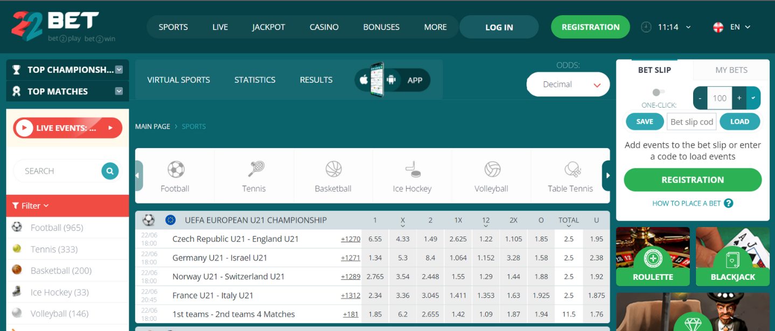Click the search magnifier icon
This screenshot has height=331, width=775.
point(110,171)
